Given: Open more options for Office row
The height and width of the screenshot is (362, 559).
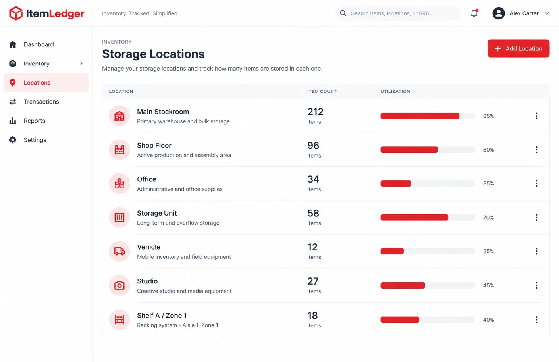Looking at the screenshot, I should click(x=536, y=183).
